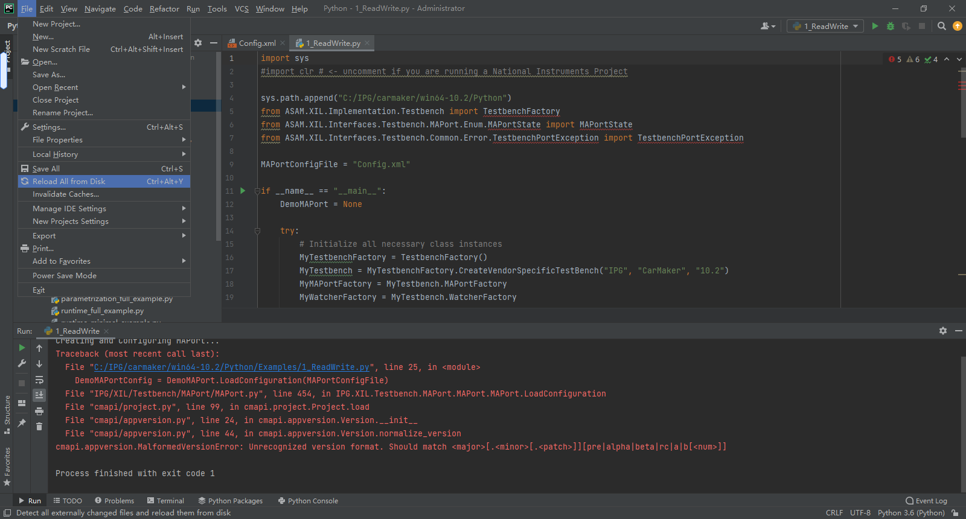Close the Config.xml editor tab
This screenshot has height=519, width=966.
coord(283,43)
